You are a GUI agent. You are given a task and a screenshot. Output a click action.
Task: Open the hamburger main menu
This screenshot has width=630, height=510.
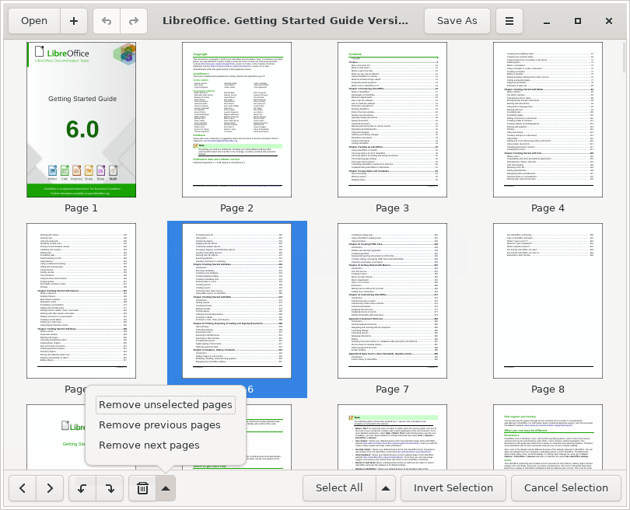click(509, 21)
